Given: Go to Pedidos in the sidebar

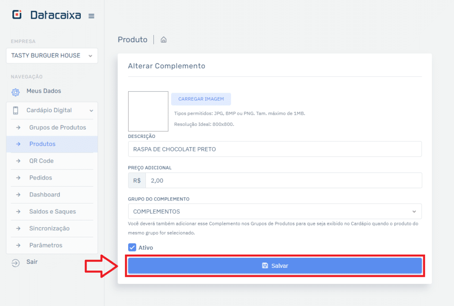Looking at the screenshot, I should point(40,178).
